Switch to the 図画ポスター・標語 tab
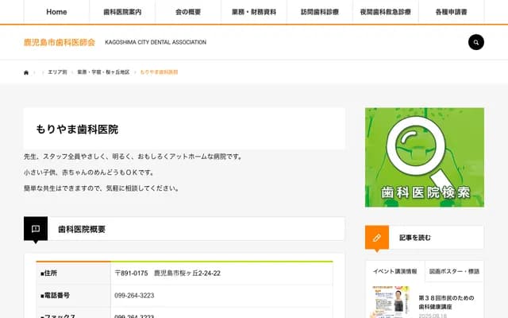This screenshot has height=318, width=508. tap(454, 271)
